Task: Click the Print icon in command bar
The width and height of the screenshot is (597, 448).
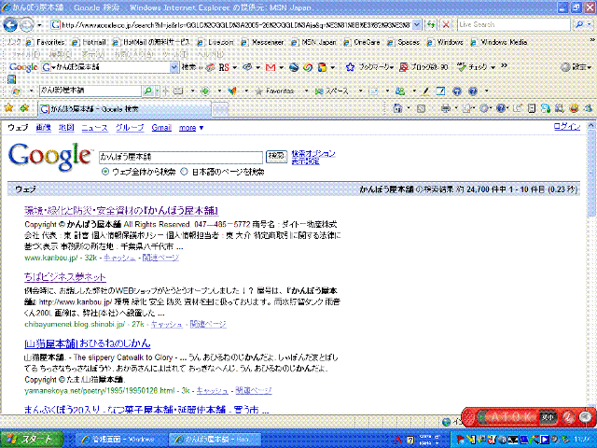Action: (445, 108)
